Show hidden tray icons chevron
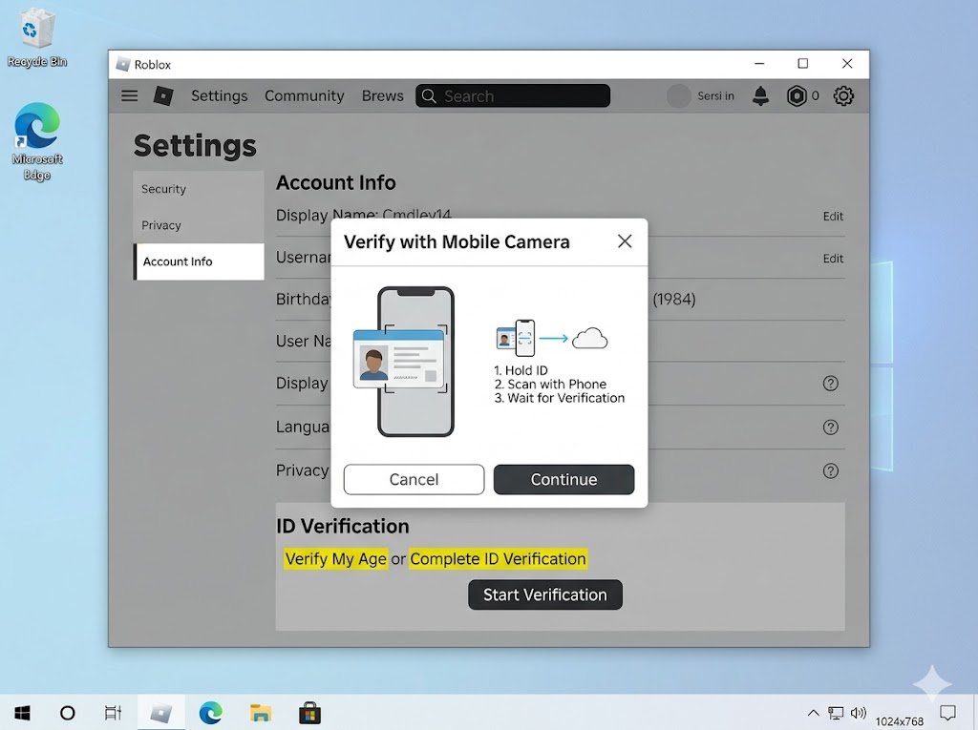 pyautogui.click(x=814, y=713)
